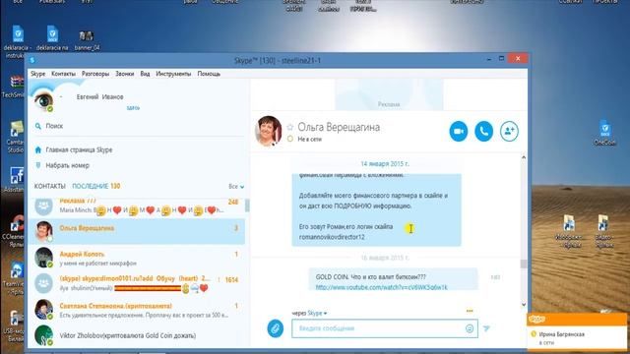
Task: Open the Viktor Zholobov conversation
Action: (137, 335)
